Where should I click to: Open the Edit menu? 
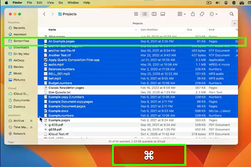pyautogui.click(x=40, y=3)
